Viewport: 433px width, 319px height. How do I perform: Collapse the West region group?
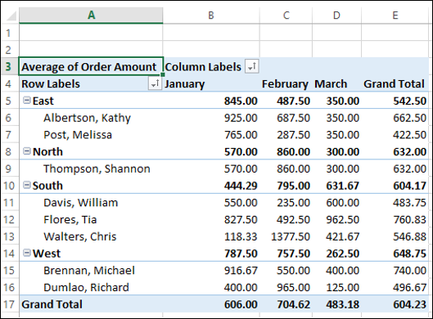tap(27, 253)
